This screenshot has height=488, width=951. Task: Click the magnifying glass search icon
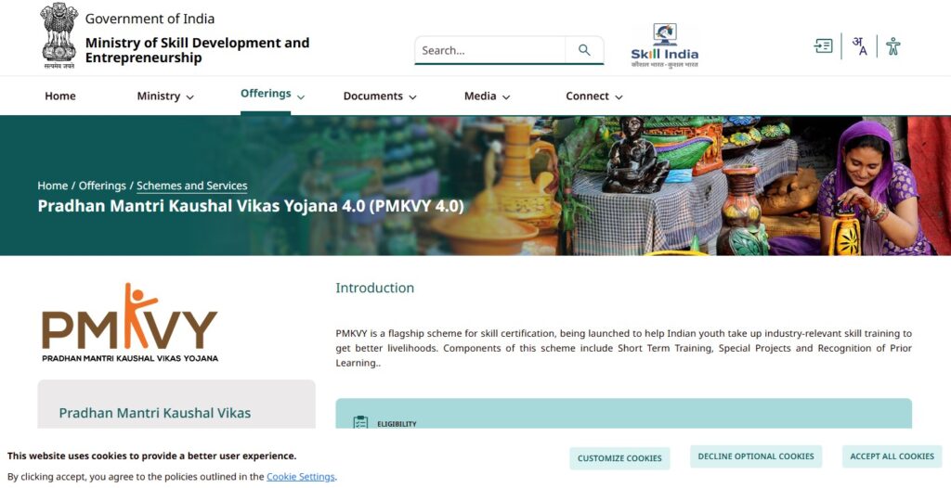pyautogui.click(x=584, y=50)
